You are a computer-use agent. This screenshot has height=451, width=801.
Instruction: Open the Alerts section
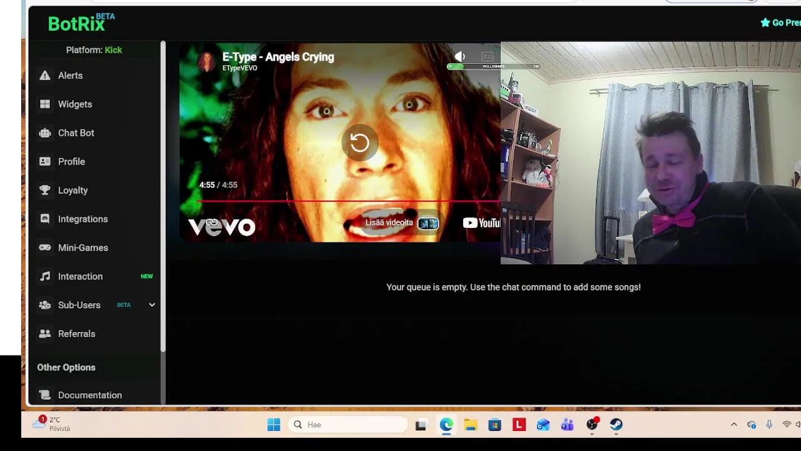(70, 75)
